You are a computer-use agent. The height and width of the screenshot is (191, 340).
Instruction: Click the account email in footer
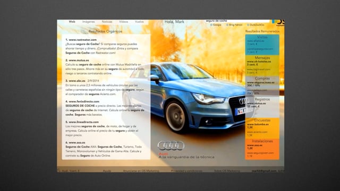click(x=264, y=171)
